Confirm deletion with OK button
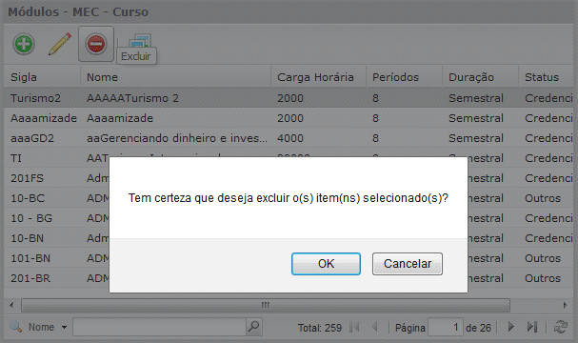578x343 pixels. [326, 264]
